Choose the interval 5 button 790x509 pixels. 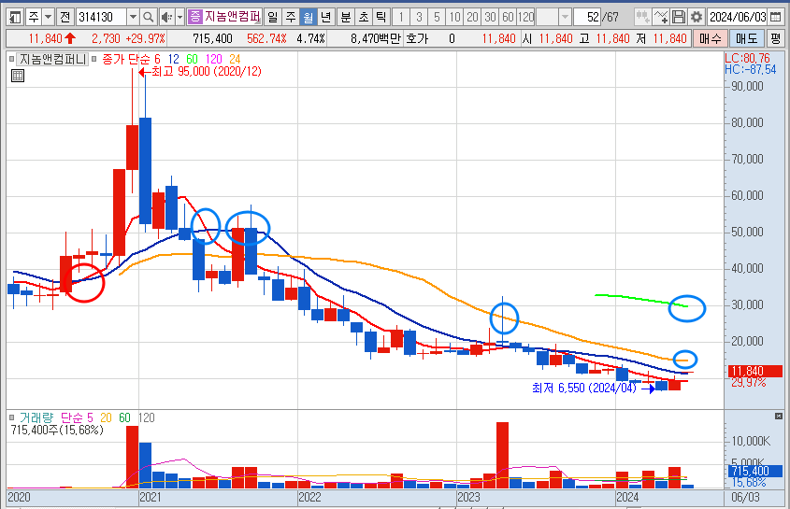437,17
